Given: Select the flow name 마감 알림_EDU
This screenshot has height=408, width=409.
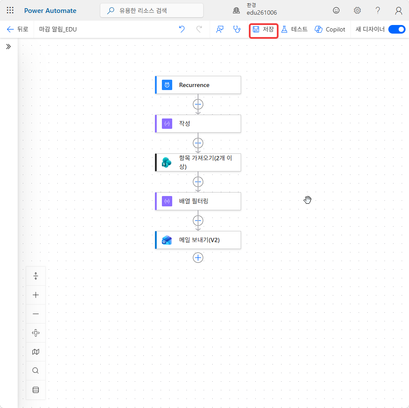Looking at the screenshot, I should coord(58,29).
